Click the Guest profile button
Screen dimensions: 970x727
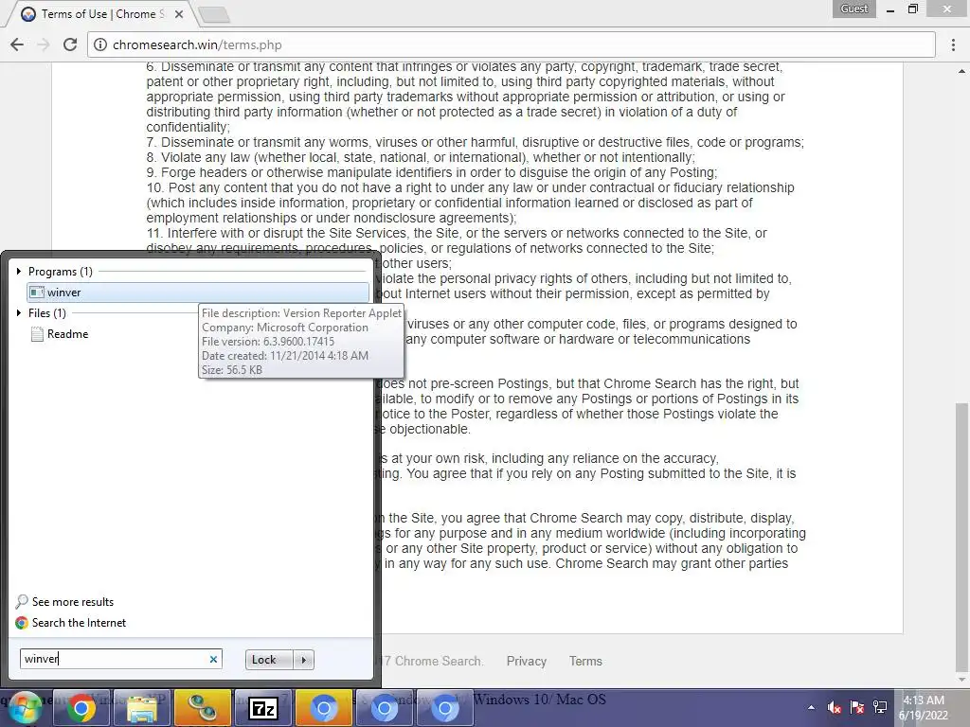853,9
